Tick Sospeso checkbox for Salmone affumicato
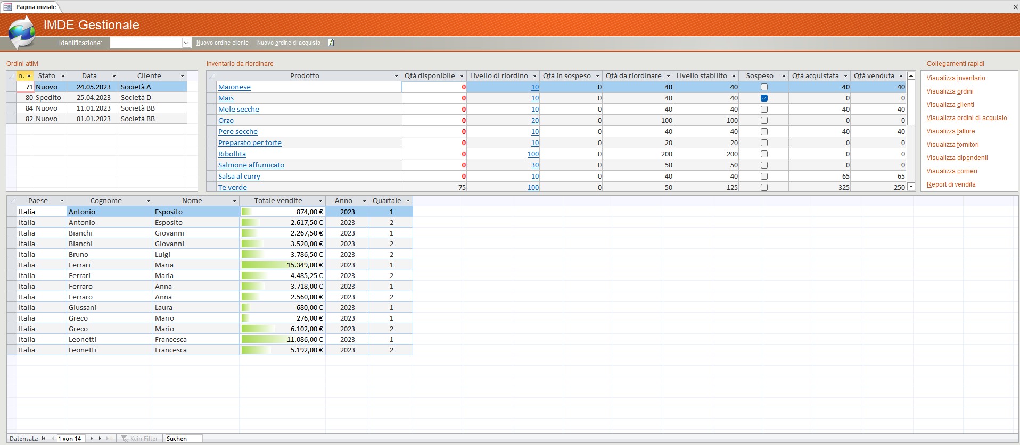The height and width of the screenshot is (445, 1020). pyautogui.click(x=764, y=165)
